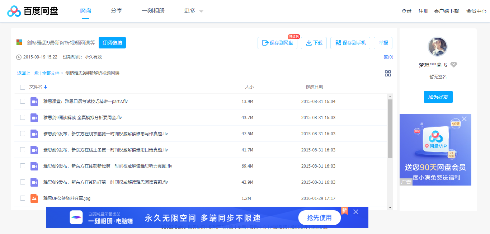490x234 pixels.
Task: Click the image icon beside 雅思UP公益资料分享.jpg
Action: click(34, 198)
